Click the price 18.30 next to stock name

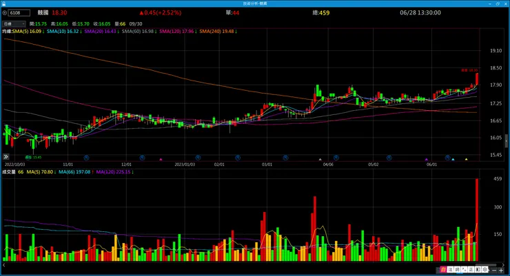tap(59, 12)
